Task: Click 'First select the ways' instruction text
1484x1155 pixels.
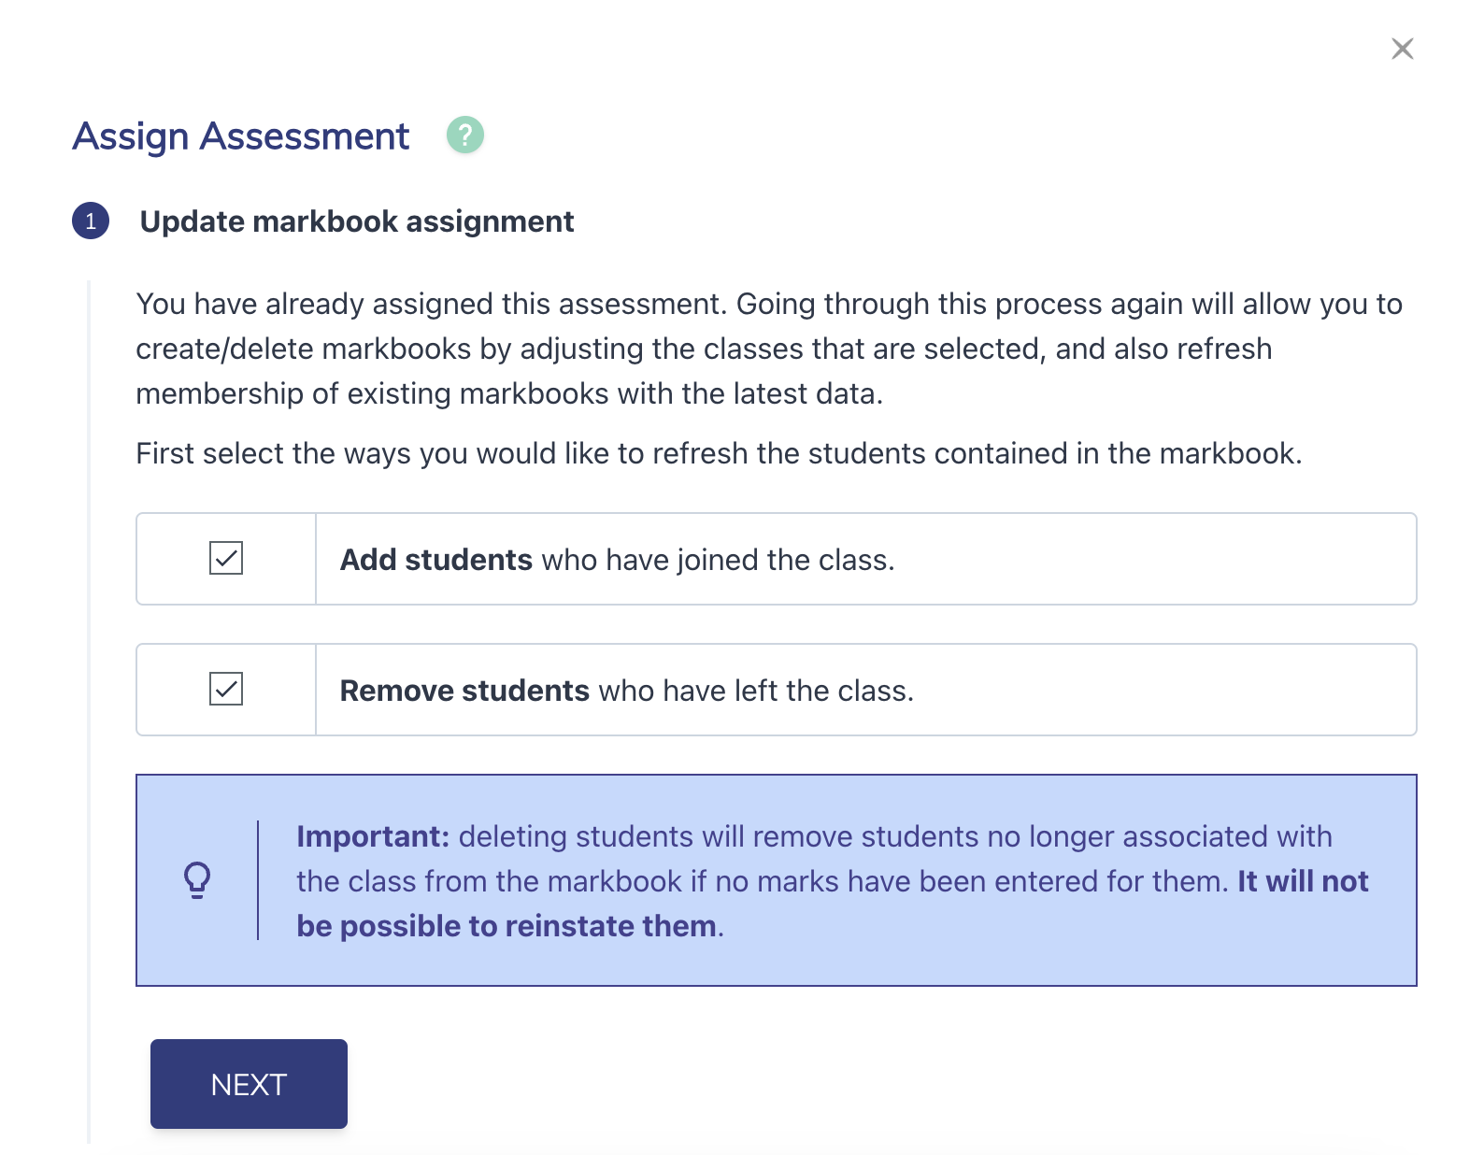Action: pos(719,453)
